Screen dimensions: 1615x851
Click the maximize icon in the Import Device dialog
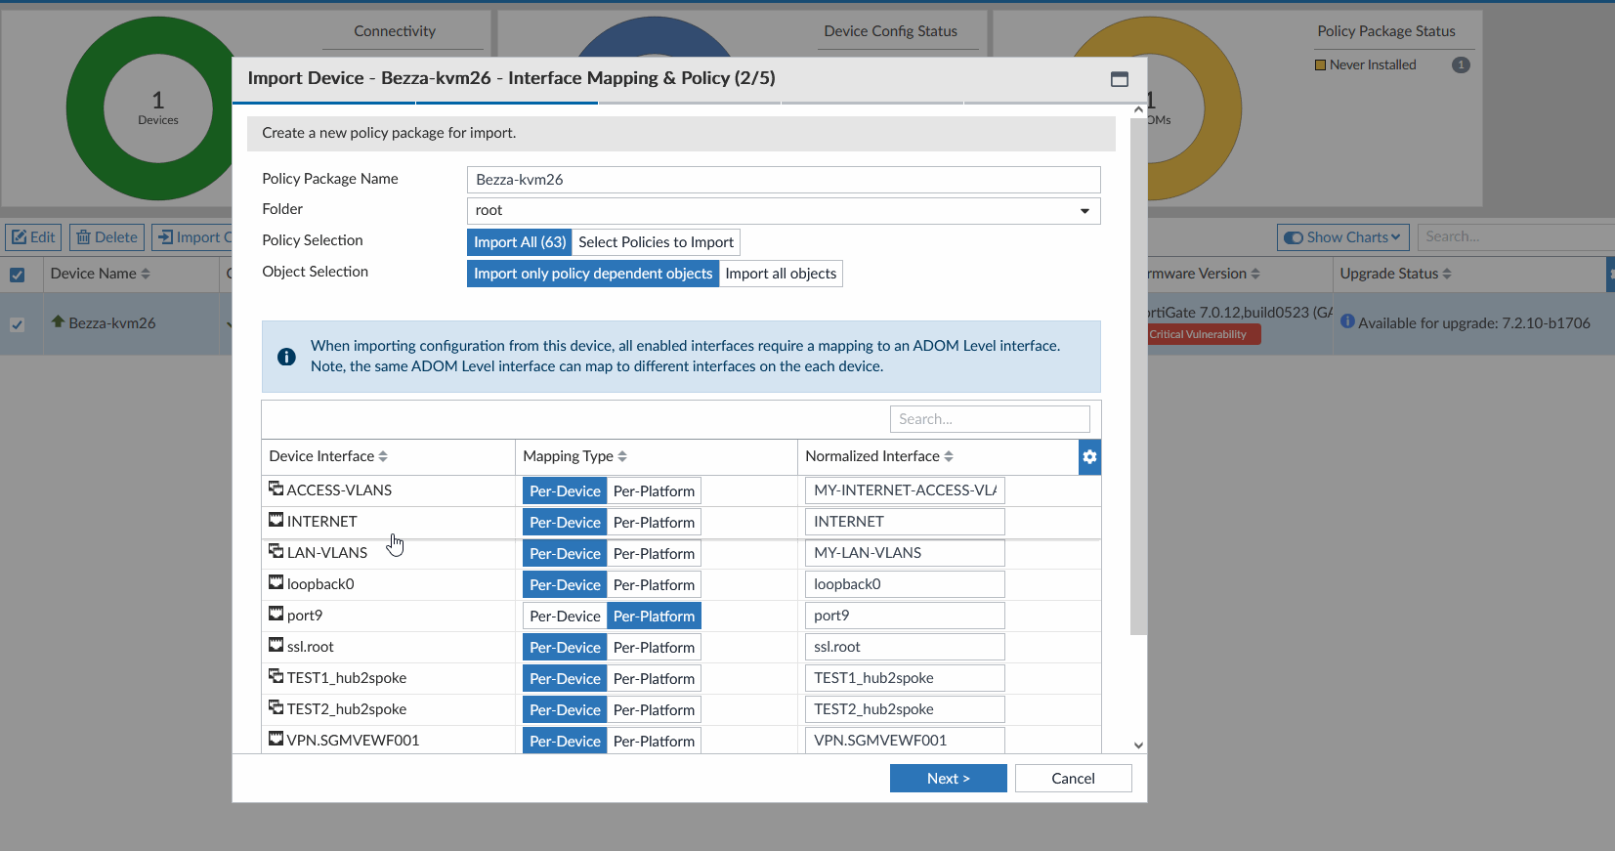tap(1120, 79)
